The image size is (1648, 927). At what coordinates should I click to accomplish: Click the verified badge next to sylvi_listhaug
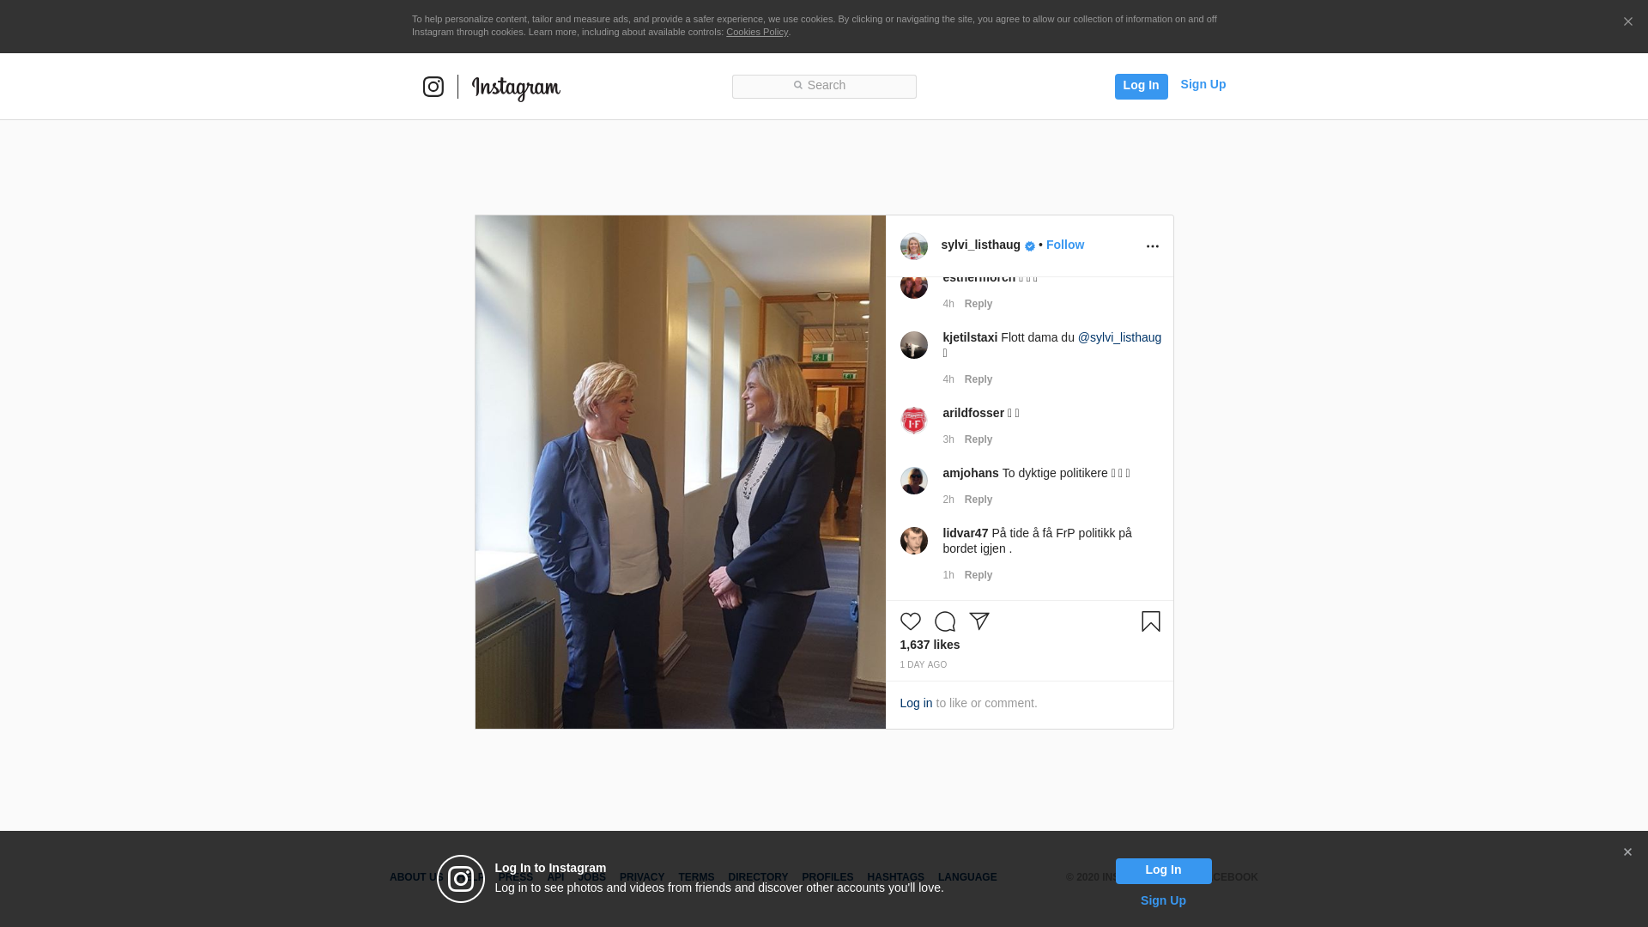click(x=1029, y=246)
